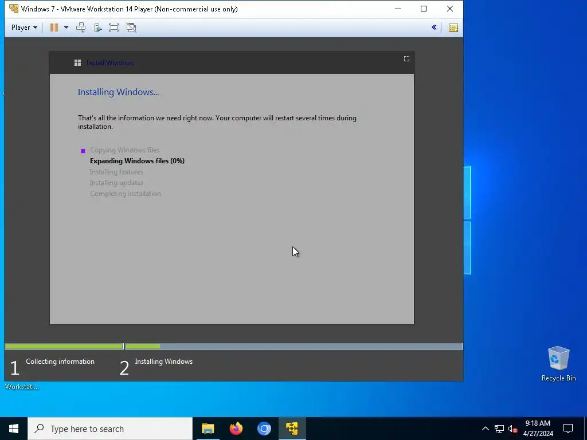This screenshot has height=440, width=587.
Task: Click the Collecting information stage label
Action: tap(60, 362)
